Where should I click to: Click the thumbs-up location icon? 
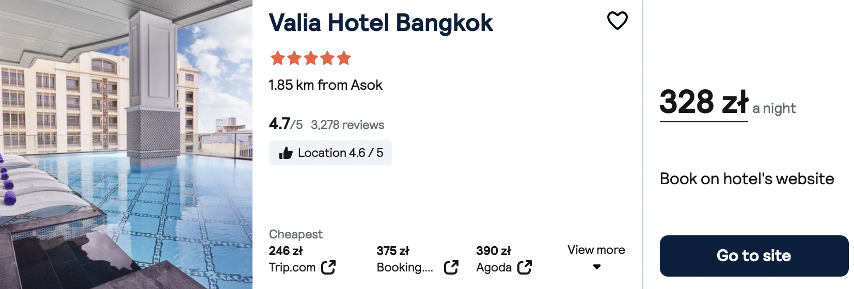click(286, 153)
